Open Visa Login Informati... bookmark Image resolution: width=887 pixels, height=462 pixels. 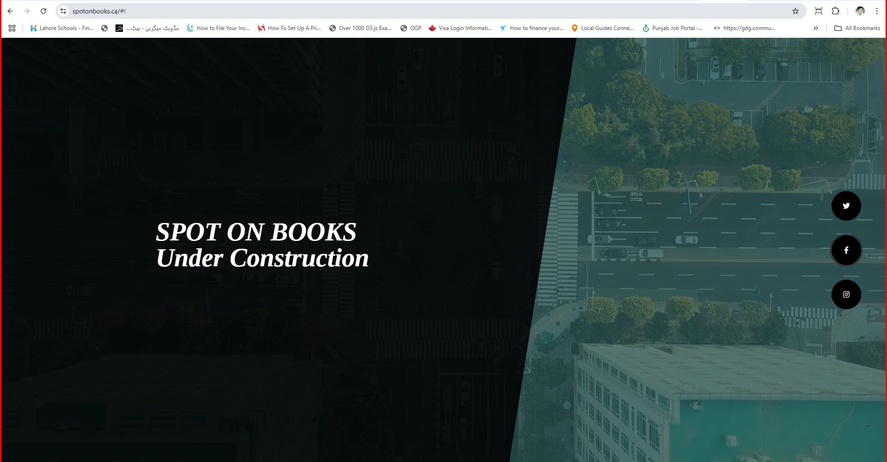(x=460, y=28)
